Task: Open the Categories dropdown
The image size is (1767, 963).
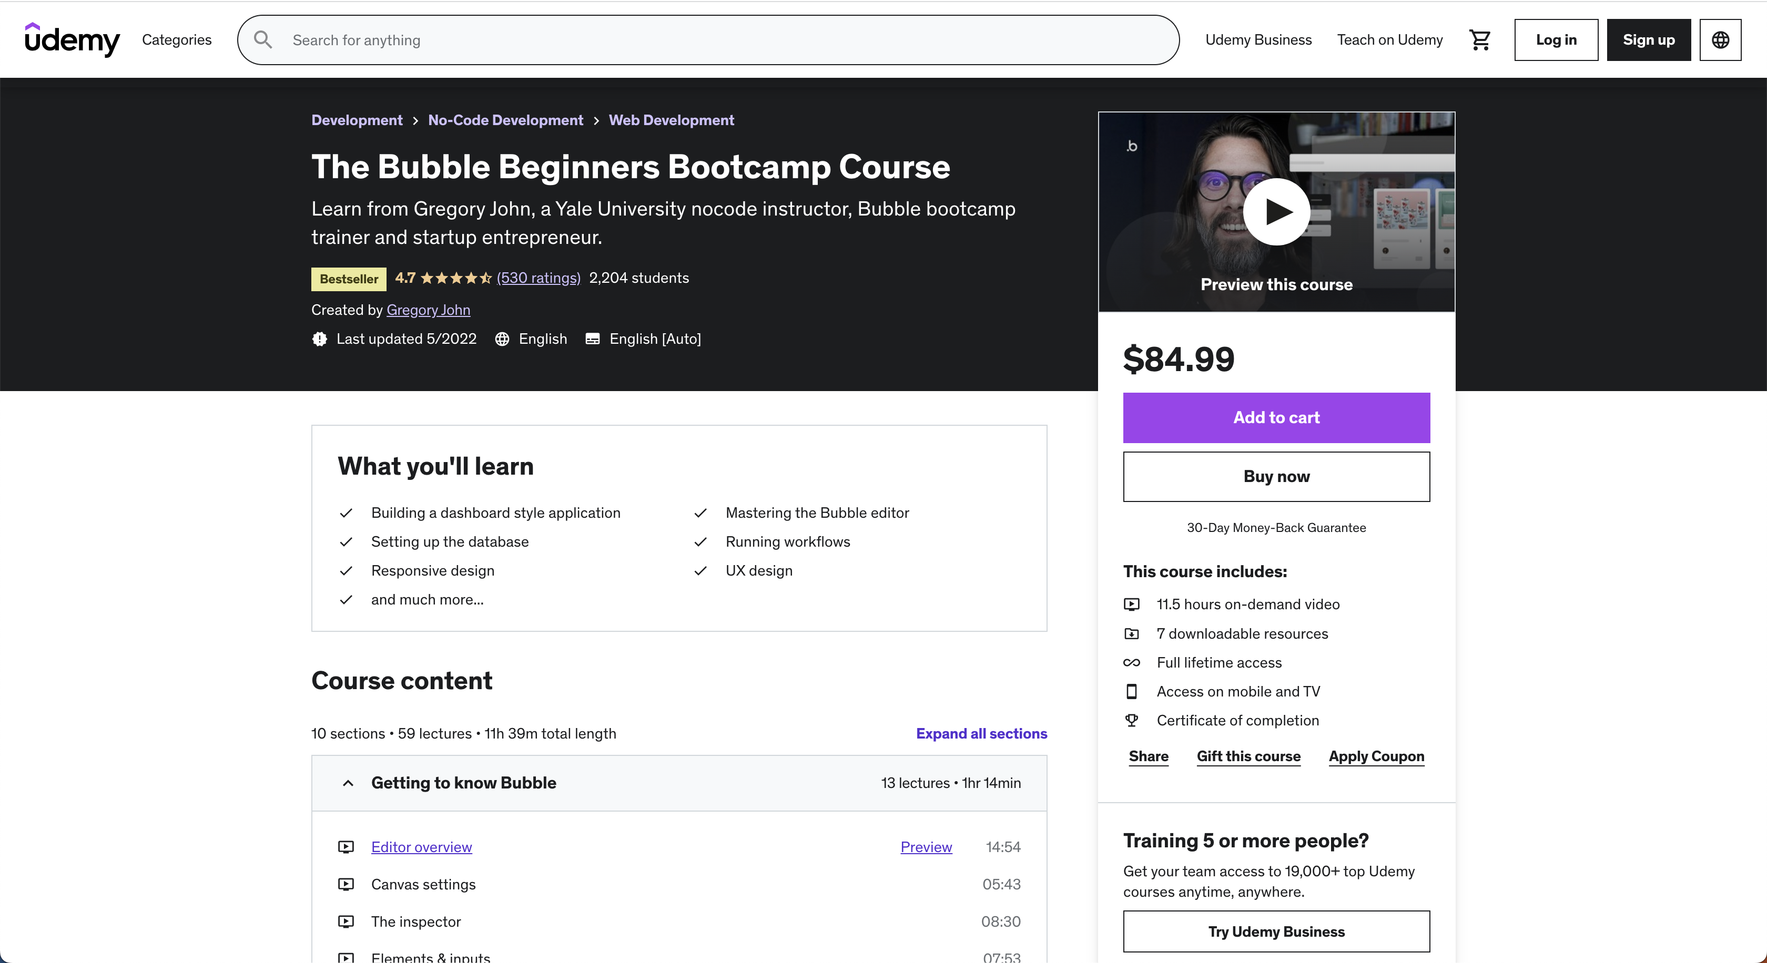Action: pyautogui.click(x=176, y=39)
